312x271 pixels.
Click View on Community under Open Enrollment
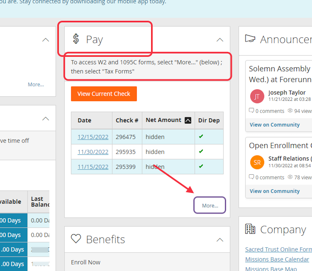coord(275,191)
